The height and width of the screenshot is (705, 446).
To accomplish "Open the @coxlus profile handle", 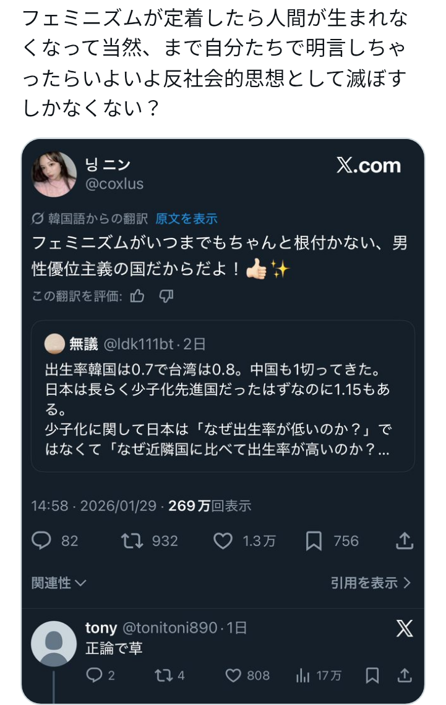I will tap(114, 184).
